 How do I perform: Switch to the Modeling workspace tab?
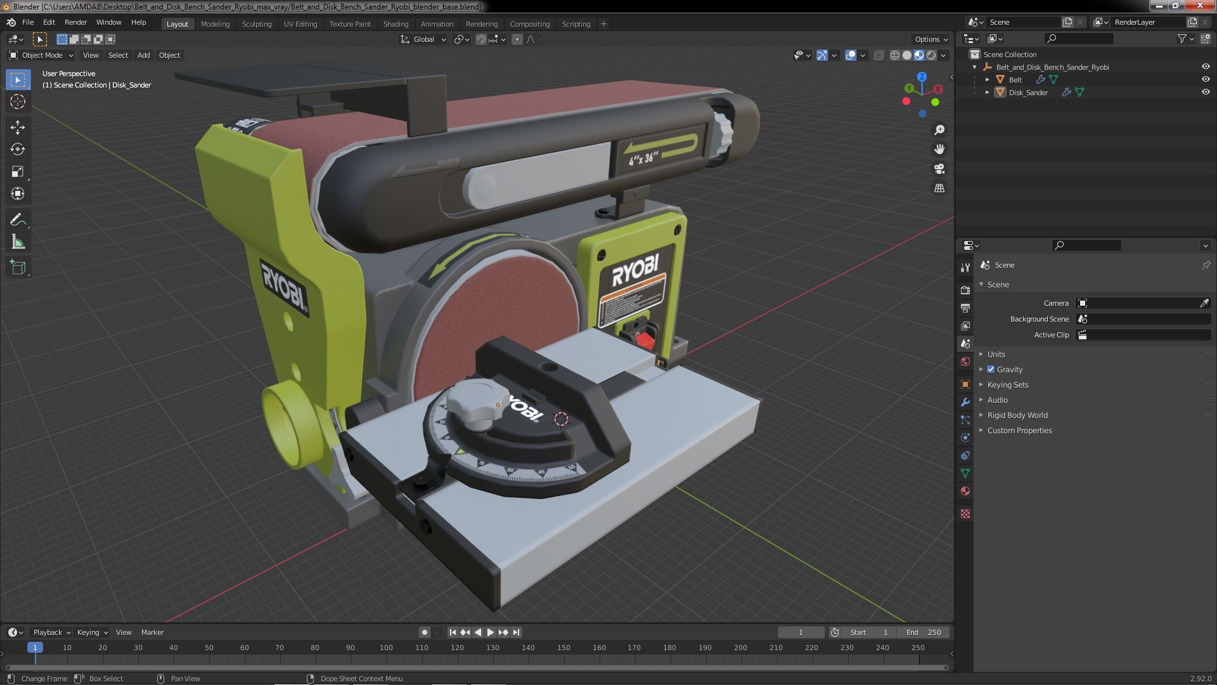coord(215,24)
